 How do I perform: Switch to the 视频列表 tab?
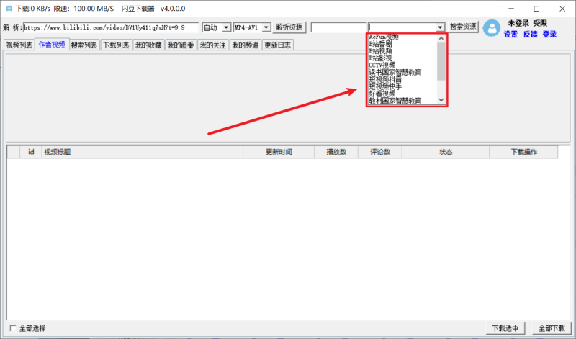click(19, 45)
